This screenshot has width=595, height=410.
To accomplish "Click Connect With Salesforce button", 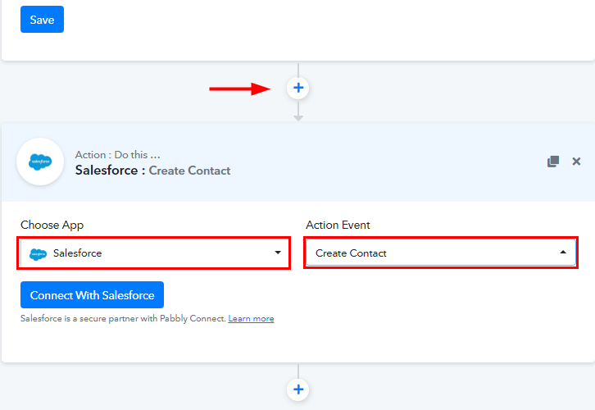I will [x=93, y=295].
